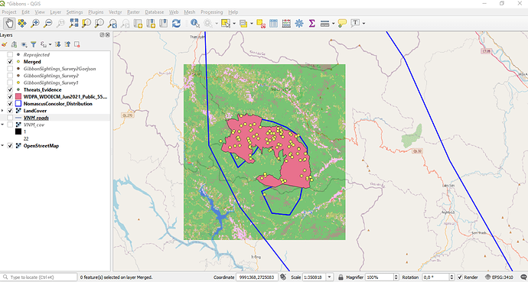
Task: Open the attribute table icon
Action: [x=273, y=23]
